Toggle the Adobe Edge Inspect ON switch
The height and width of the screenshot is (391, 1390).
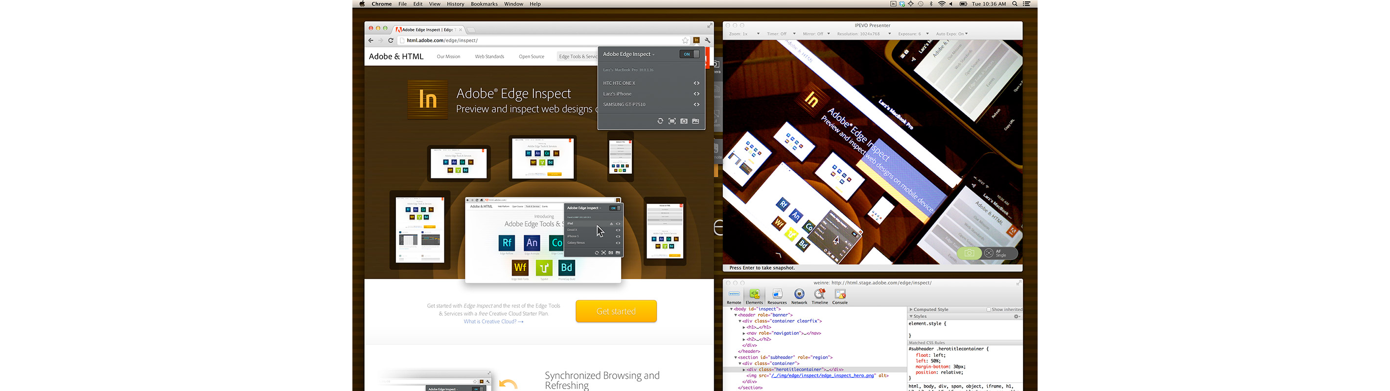pos(689,54)
